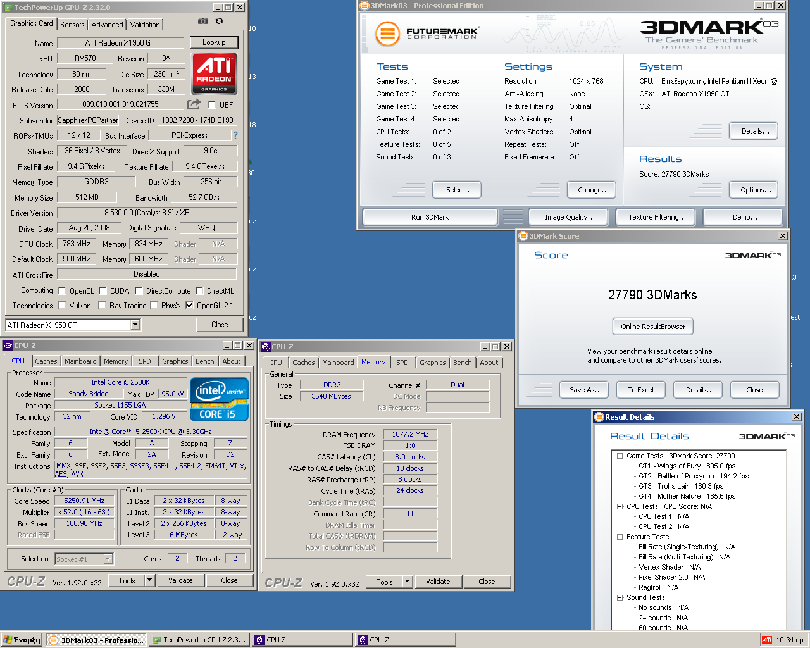
Task: Toggle the Vulkan checkbox
Action: click(x=62, y=305)
